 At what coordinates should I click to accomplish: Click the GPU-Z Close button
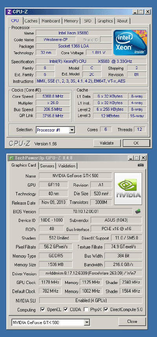coord(132,322)
